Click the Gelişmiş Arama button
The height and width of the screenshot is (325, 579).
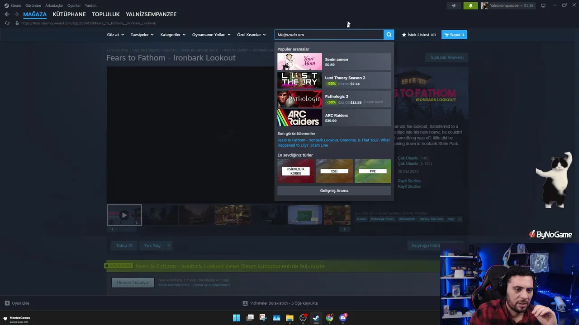tap(334, 190)
